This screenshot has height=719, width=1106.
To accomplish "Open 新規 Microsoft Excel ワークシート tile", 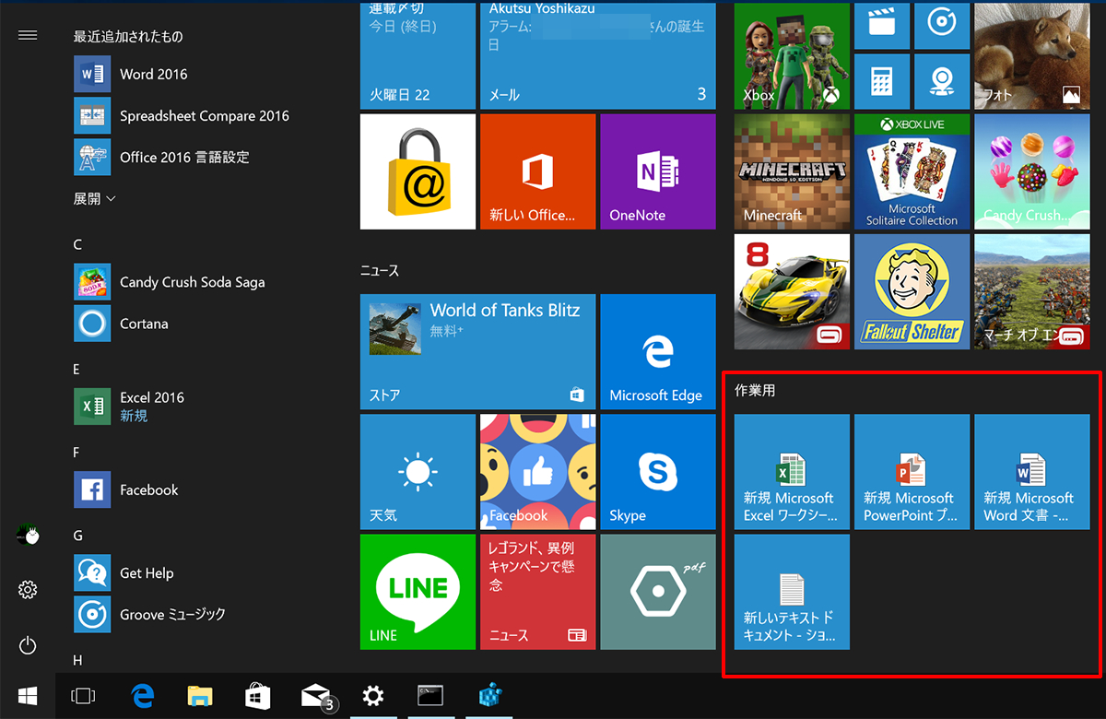I will click(792, 472).
